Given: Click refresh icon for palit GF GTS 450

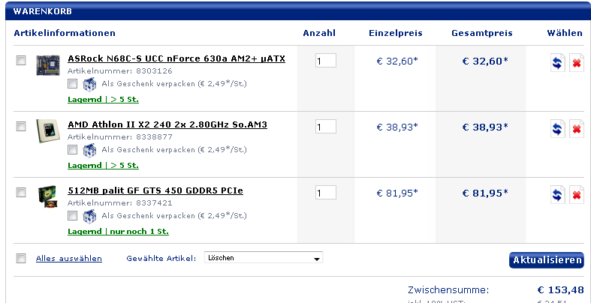Looking at the screenshot, I should [557, 195].
